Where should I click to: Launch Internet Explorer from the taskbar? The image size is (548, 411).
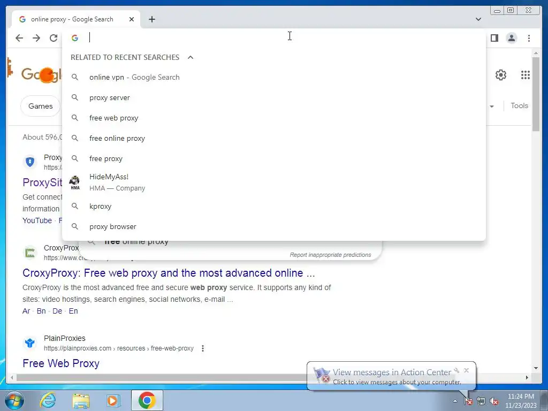(48, 400)
